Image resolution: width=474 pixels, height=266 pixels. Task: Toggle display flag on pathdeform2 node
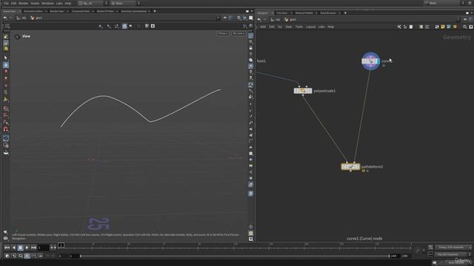point(358,166)
